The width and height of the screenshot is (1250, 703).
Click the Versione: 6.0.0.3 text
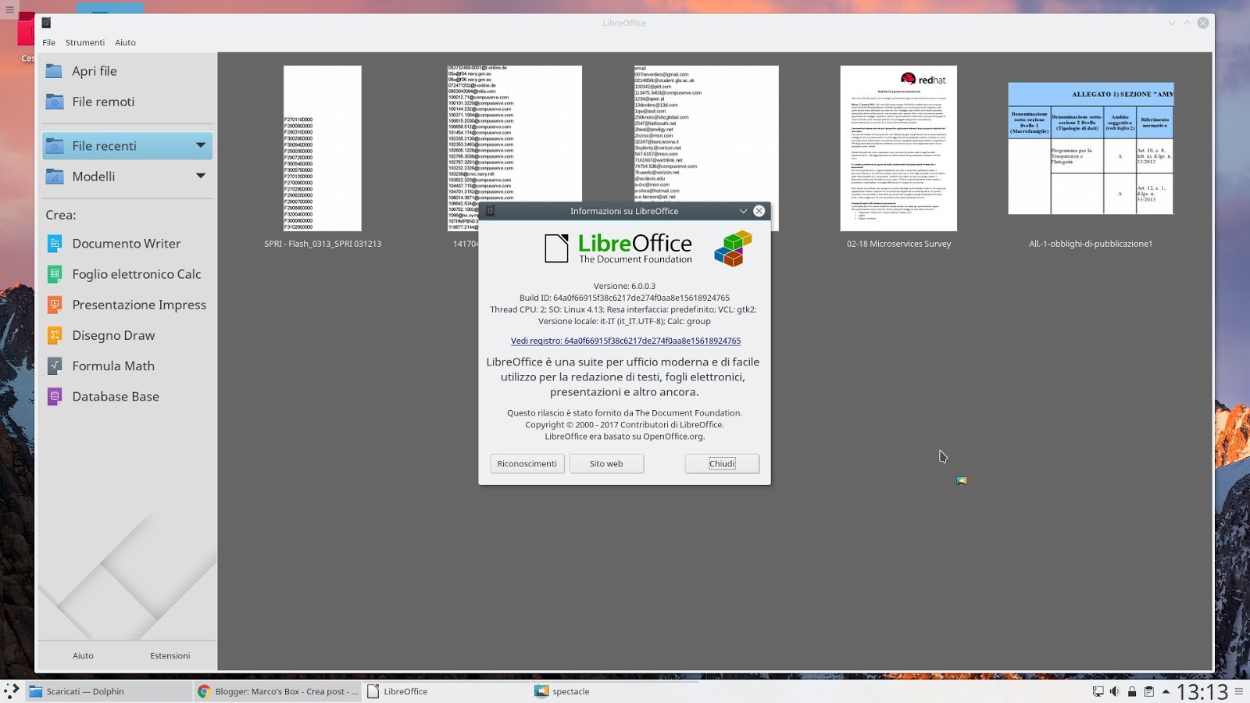[x=624, y=286]
